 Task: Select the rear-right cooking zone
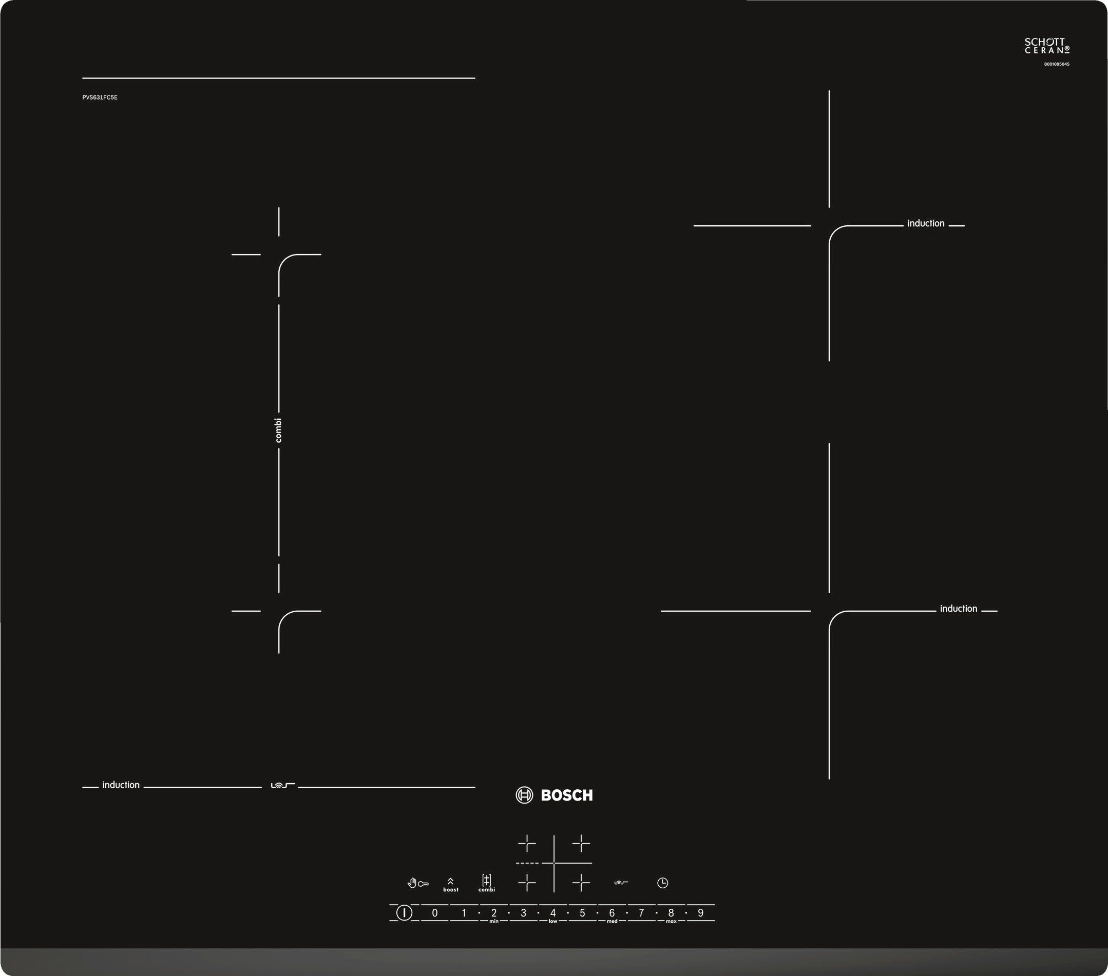tap(581, 843)
